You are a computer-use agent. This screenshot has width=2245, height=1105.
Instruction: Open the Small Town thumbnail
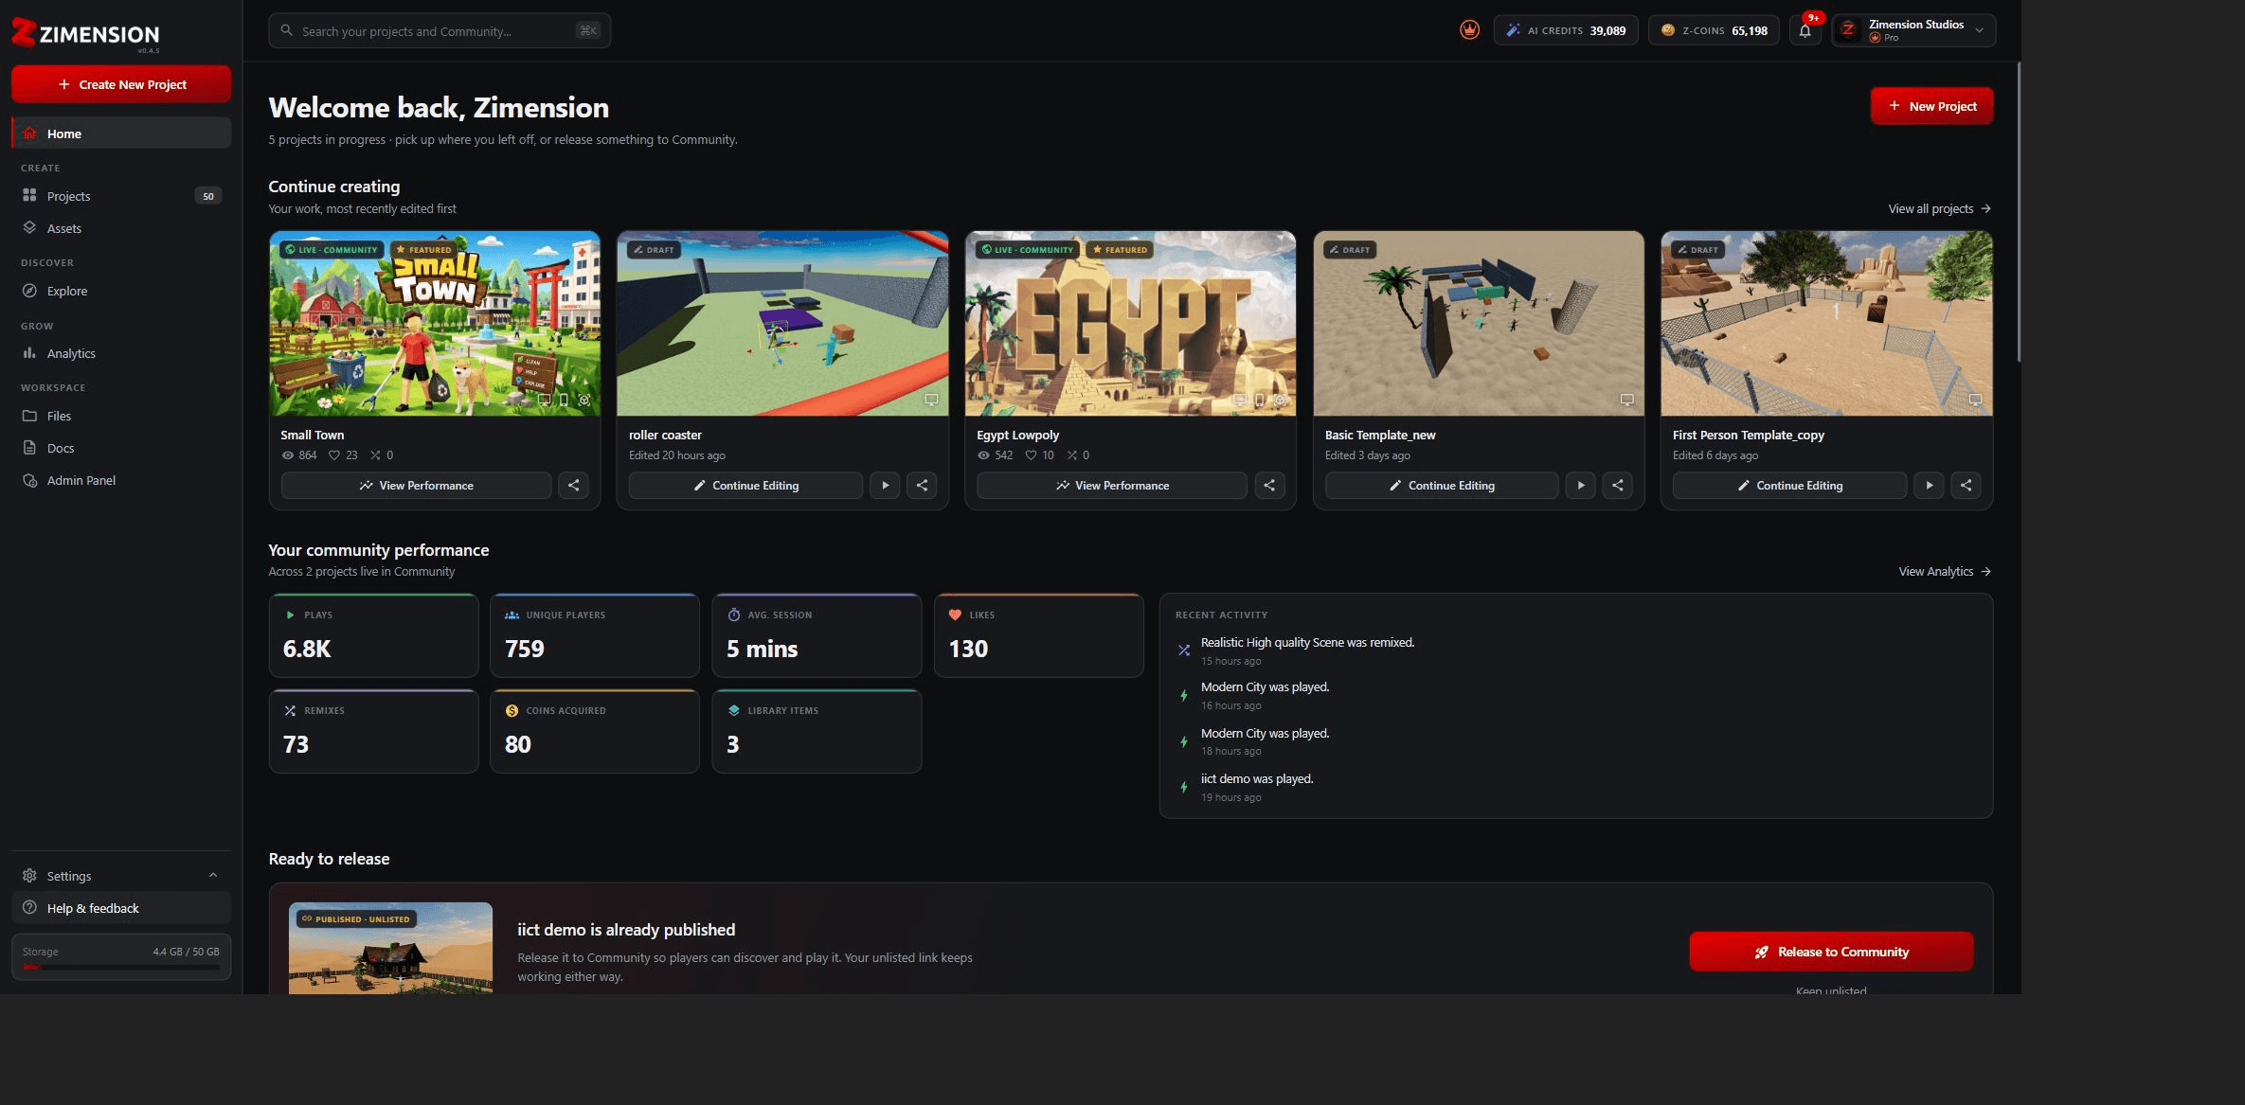(x=435, y=324)
